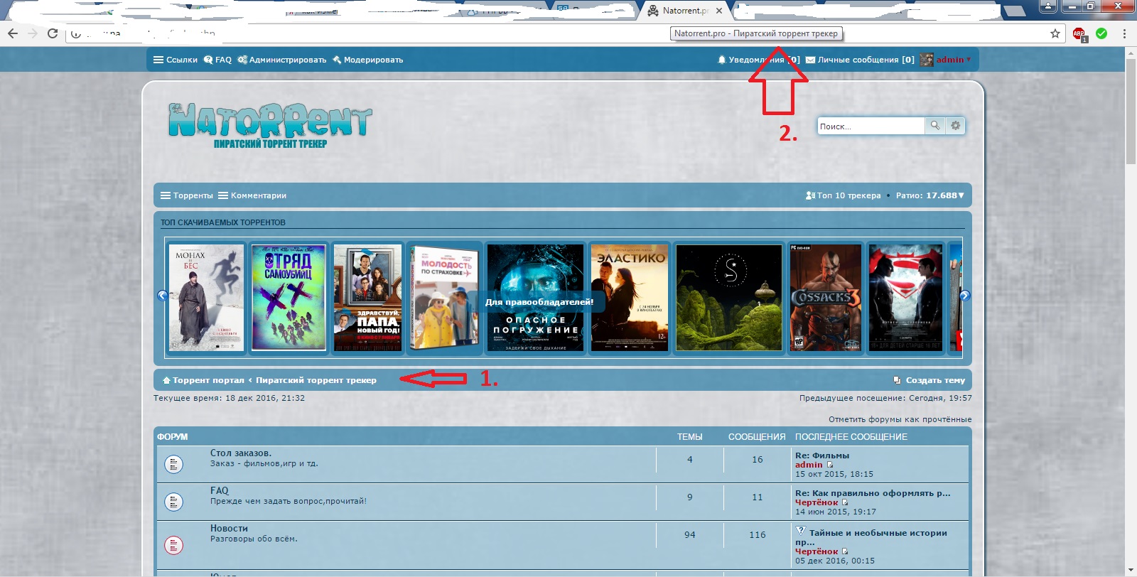Open Личные сообщения inbox

860,60
